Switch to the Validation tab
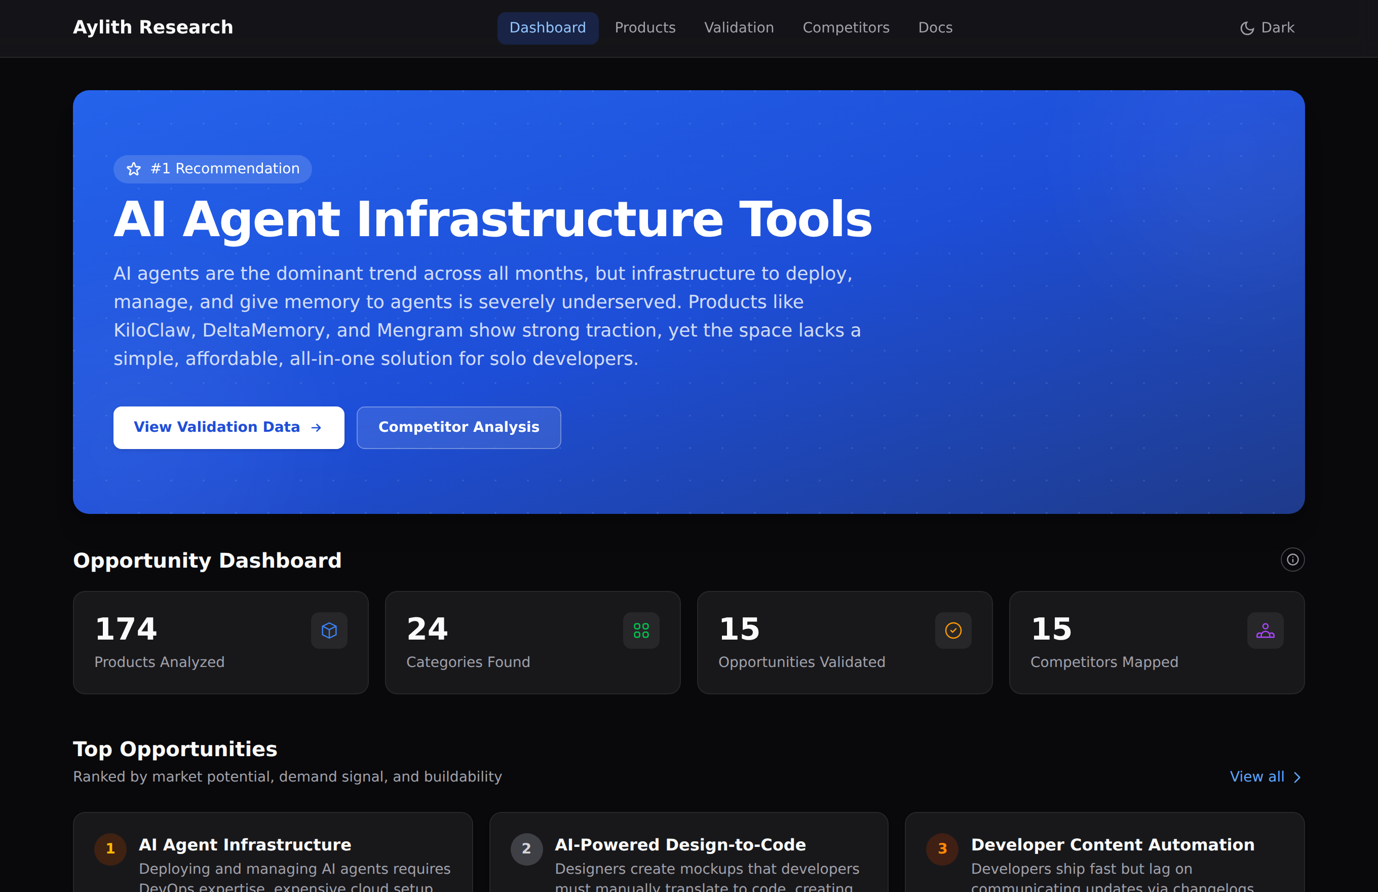 point(739,28)
